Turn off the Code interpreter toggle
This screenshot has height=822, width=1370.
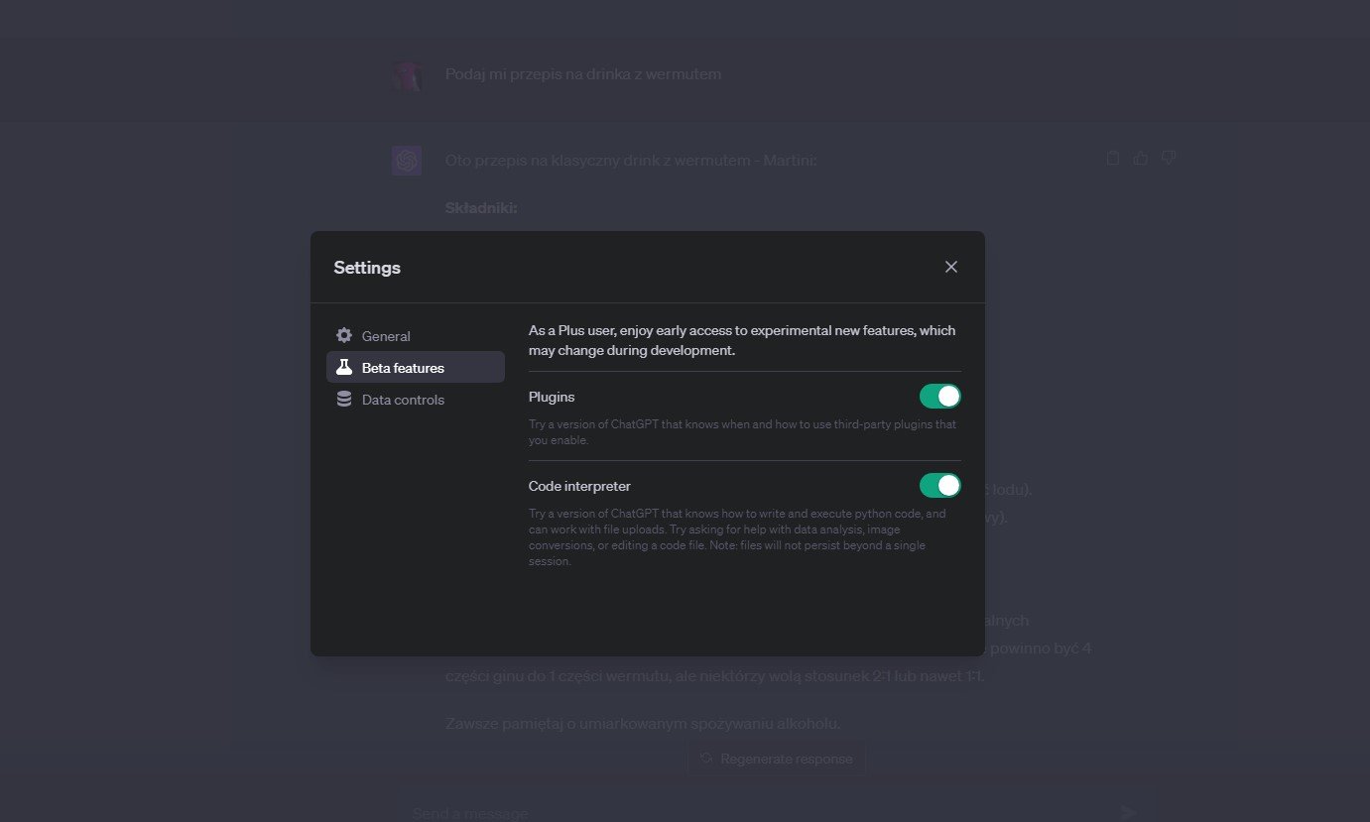pos(940,486)
